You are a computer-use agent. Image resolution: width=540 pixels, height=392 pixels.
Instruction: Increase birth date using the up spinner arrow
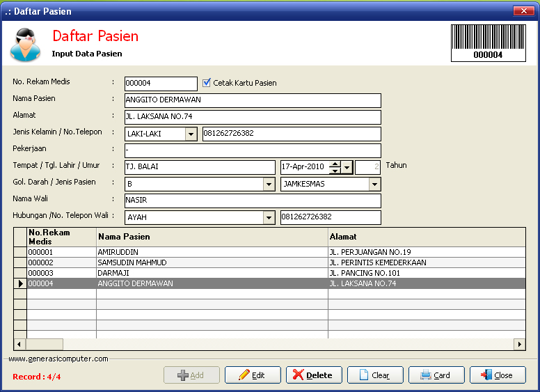335,164
